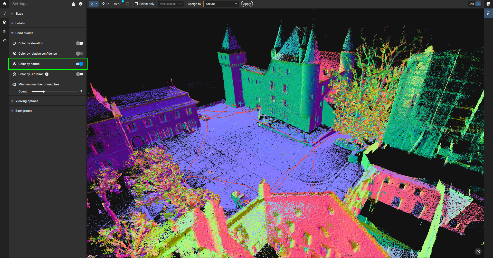Open the Background settings section
Screen dimensions: 493x258
tap(24, 111)
